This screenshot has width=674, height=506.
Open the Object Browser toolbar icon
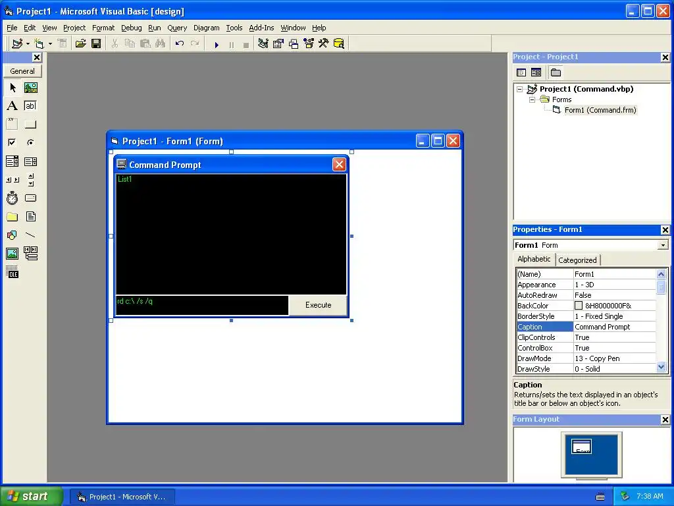[309, 43]
